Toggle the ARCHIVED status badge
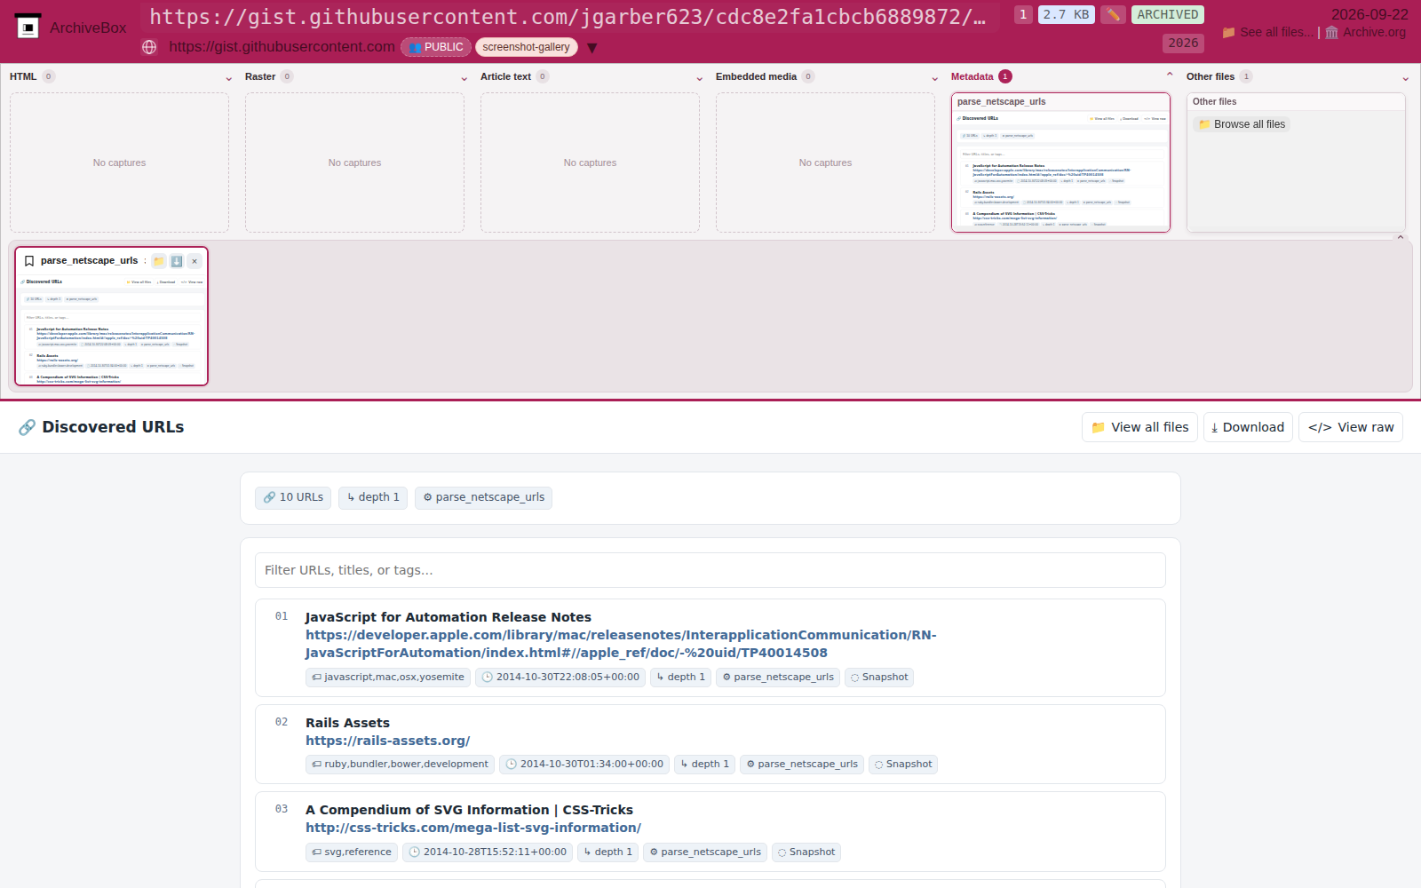Image resolution: width=1421 pixels, height=888 pixels. tap(1168, 14)
